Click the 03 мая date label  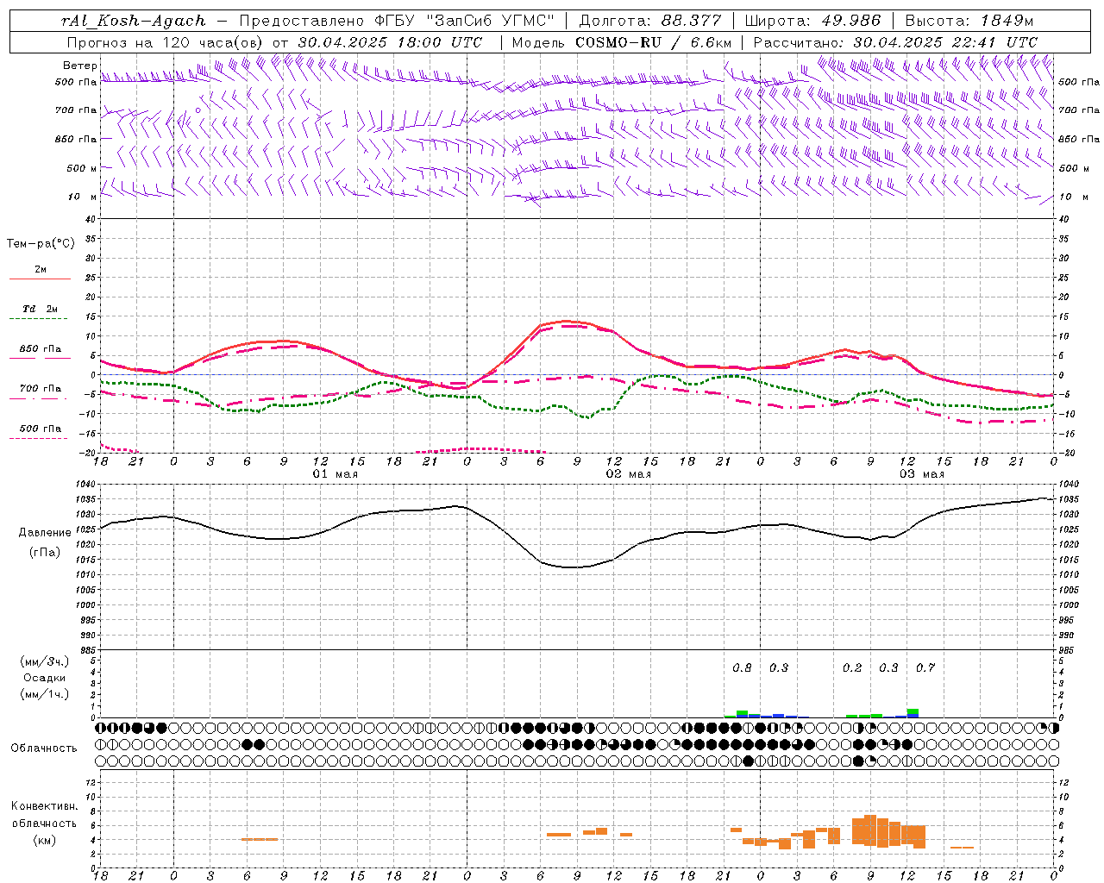click(922, 474)
